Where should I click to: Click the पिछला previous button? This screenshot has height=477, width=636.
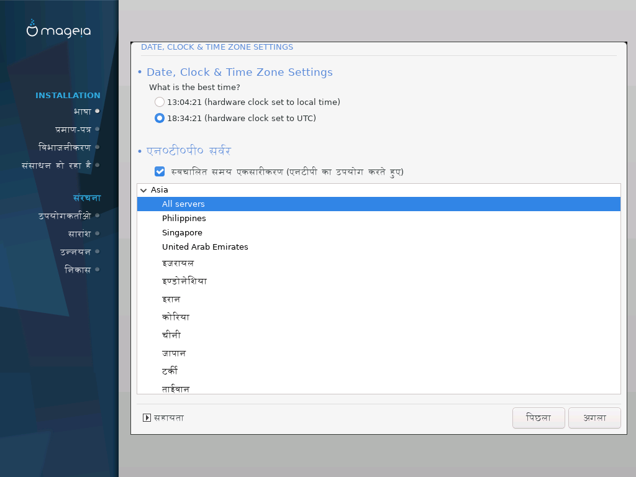click(538, 418)
